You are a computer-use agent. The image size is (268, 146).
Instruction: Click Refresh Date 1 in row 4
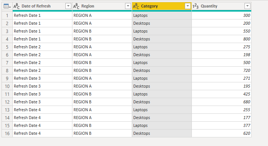27,39
